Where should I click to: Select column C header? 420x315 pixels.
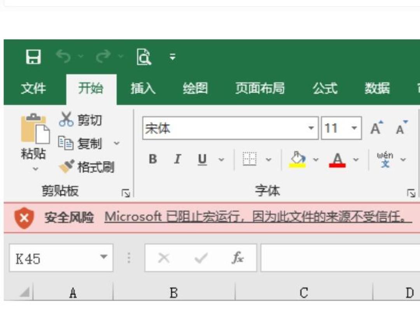pyautogui.click(x=304, y=292)
